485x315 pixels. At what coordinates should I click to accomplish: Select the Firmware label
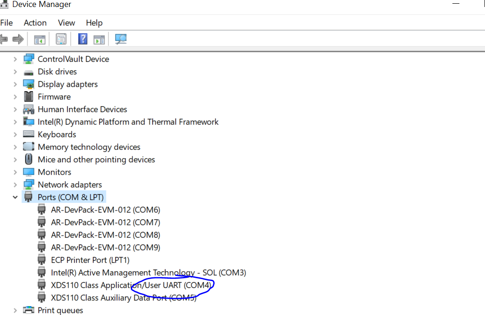point(54,97)
